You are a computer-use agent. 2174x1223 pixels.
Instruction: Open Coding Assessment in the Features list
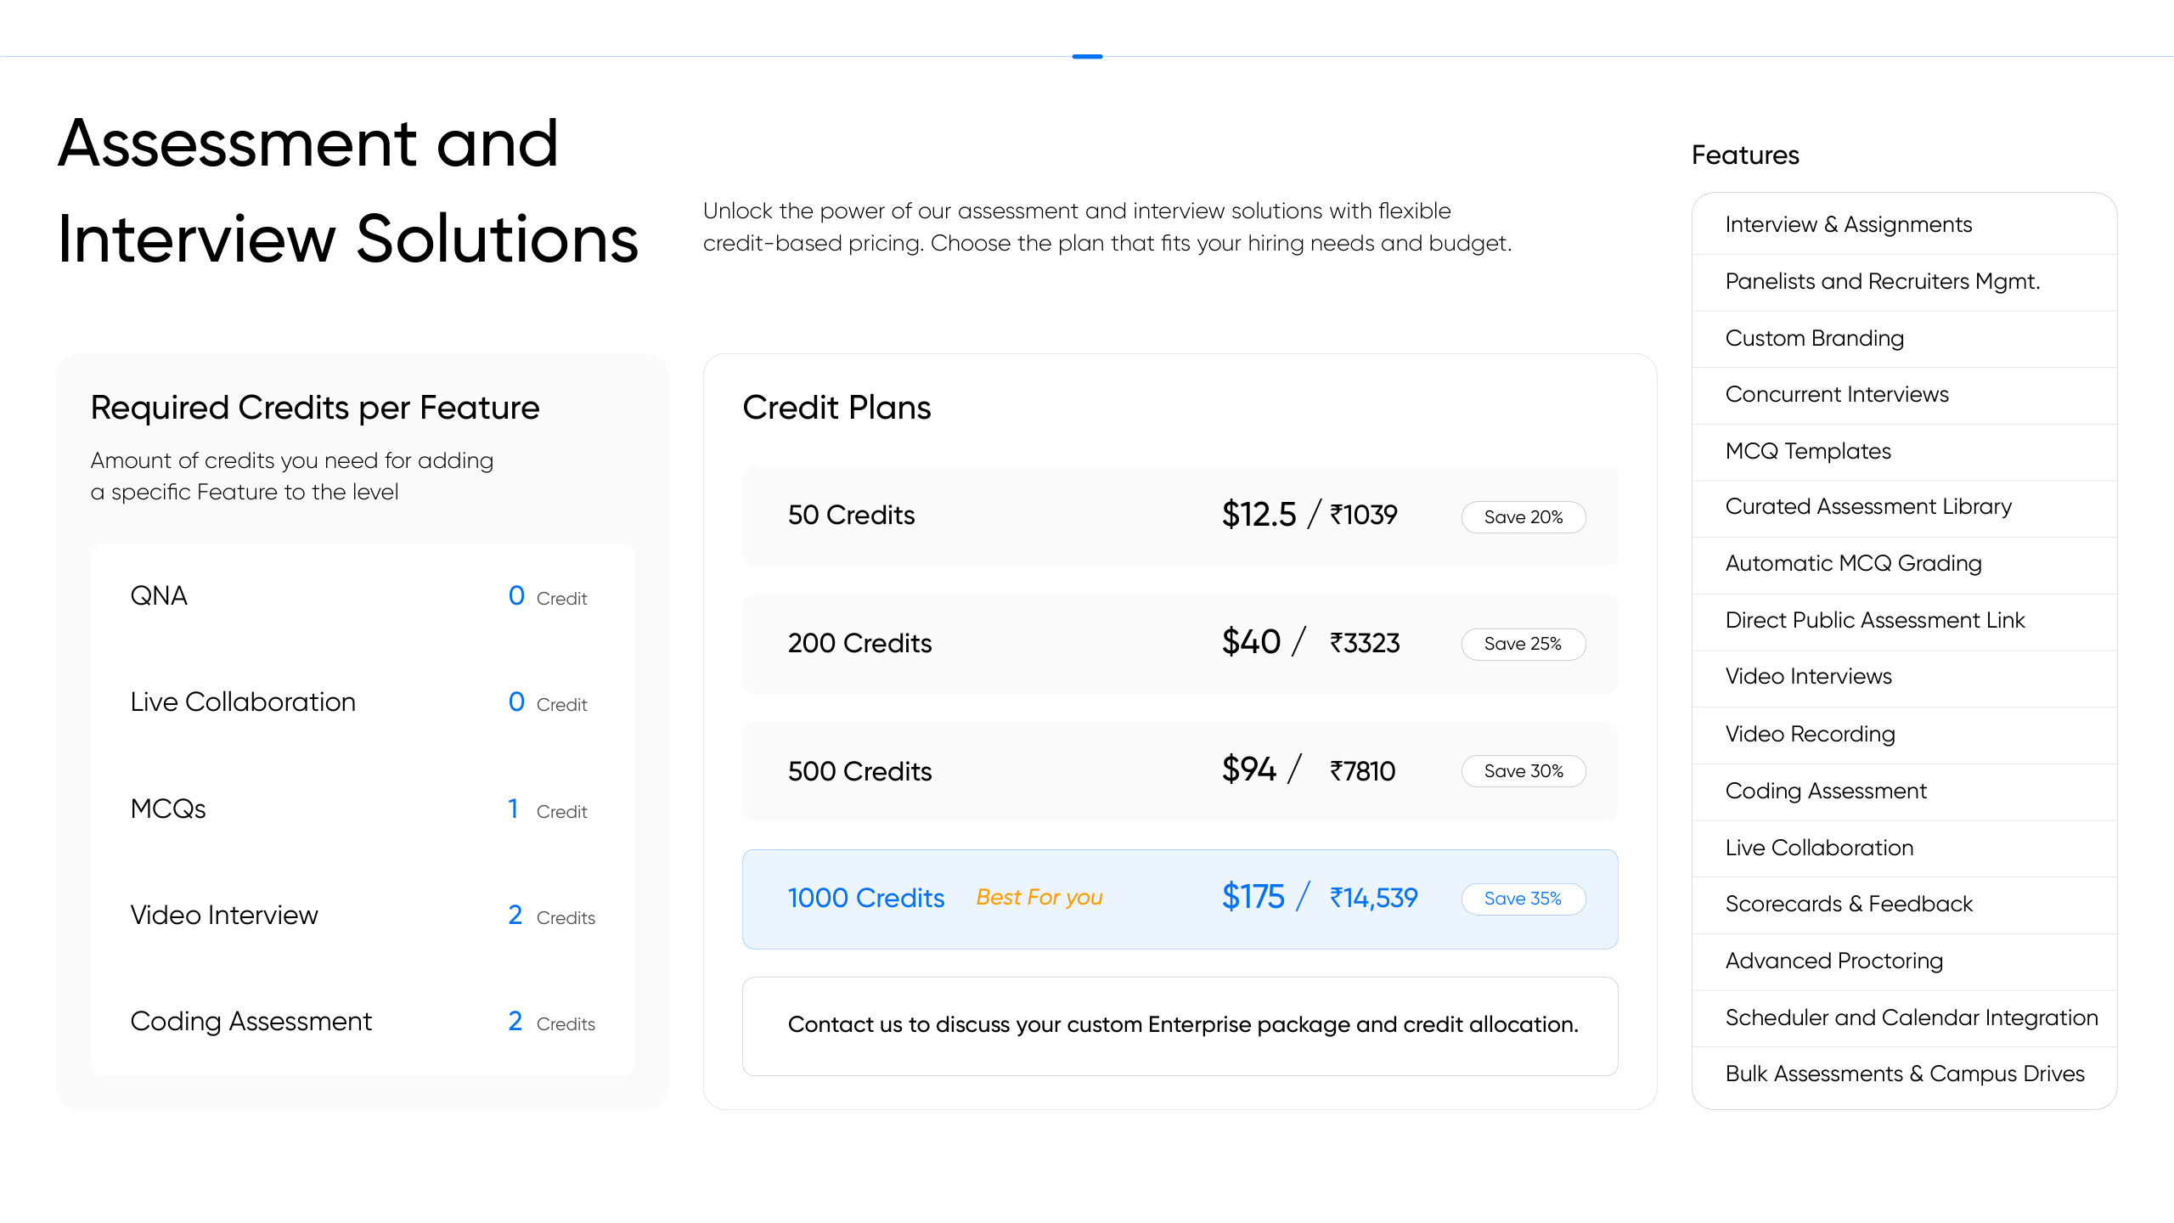coord(1904,792)
